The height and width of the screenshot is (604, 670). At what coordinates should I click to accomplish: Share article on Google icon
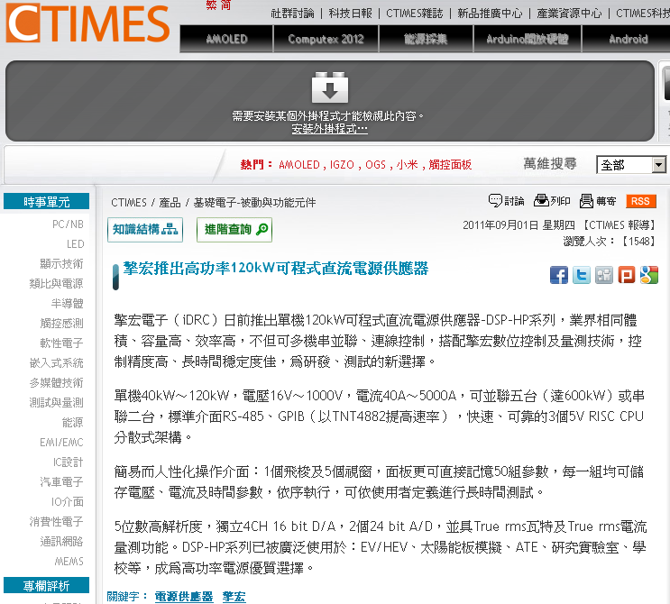tap(648, 275)
